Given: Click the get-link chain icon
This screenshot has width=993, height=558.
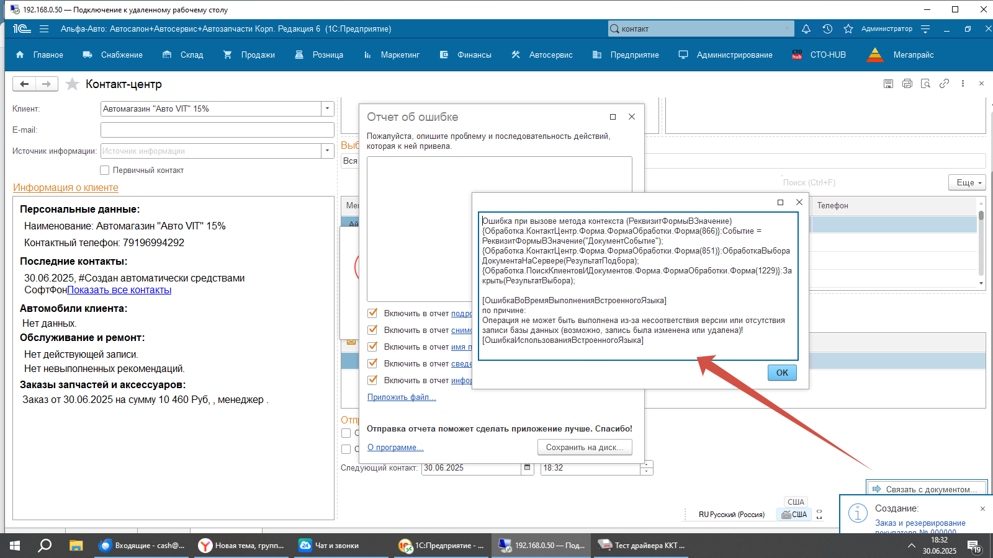Looking at the screenshot, I should [944, 83].
